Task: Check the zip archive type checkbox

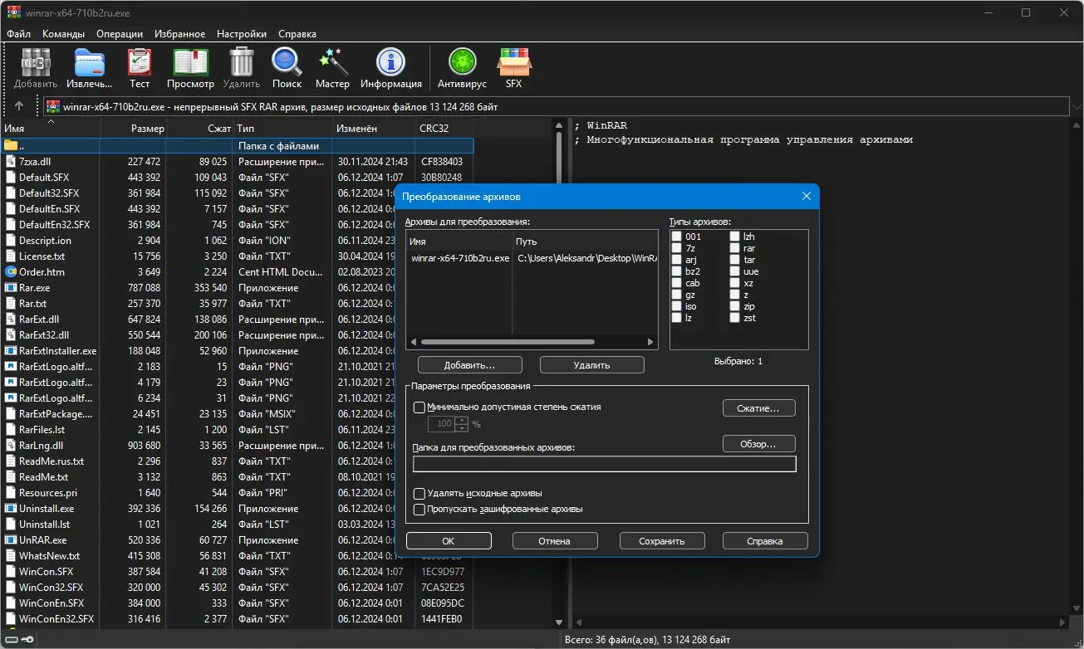Action: [x=736, y=306]
